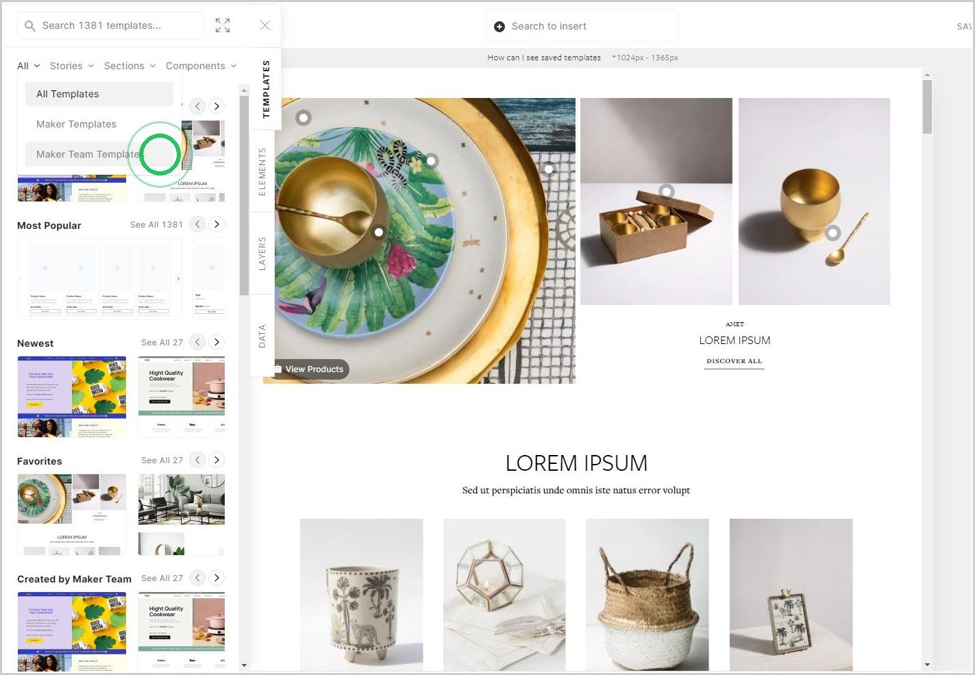Switch to the Layers vertical tab

[262, 254]
